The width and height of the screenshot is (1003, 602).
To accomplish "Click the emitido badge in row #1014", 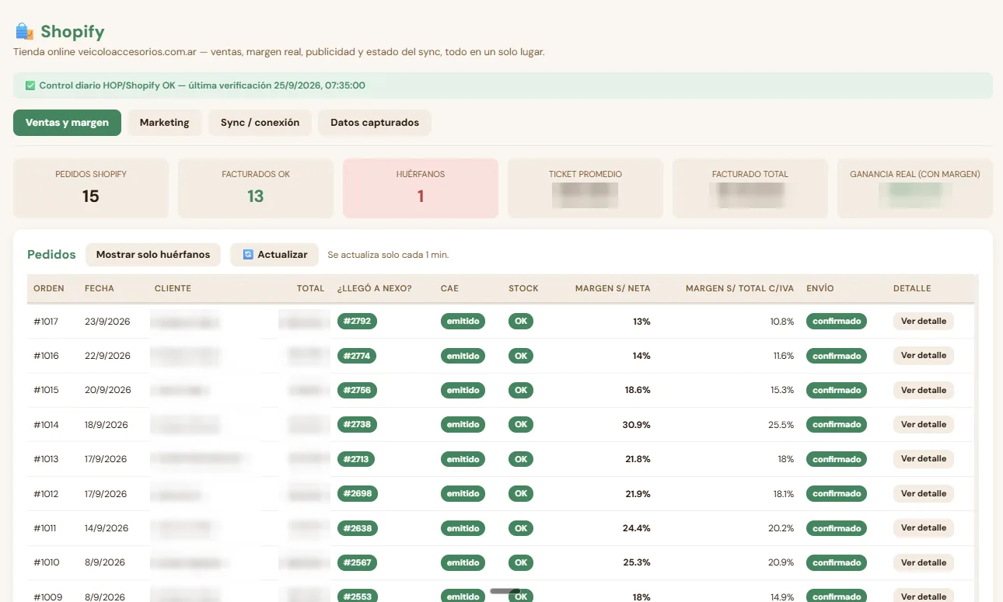I will pos(463,424).
